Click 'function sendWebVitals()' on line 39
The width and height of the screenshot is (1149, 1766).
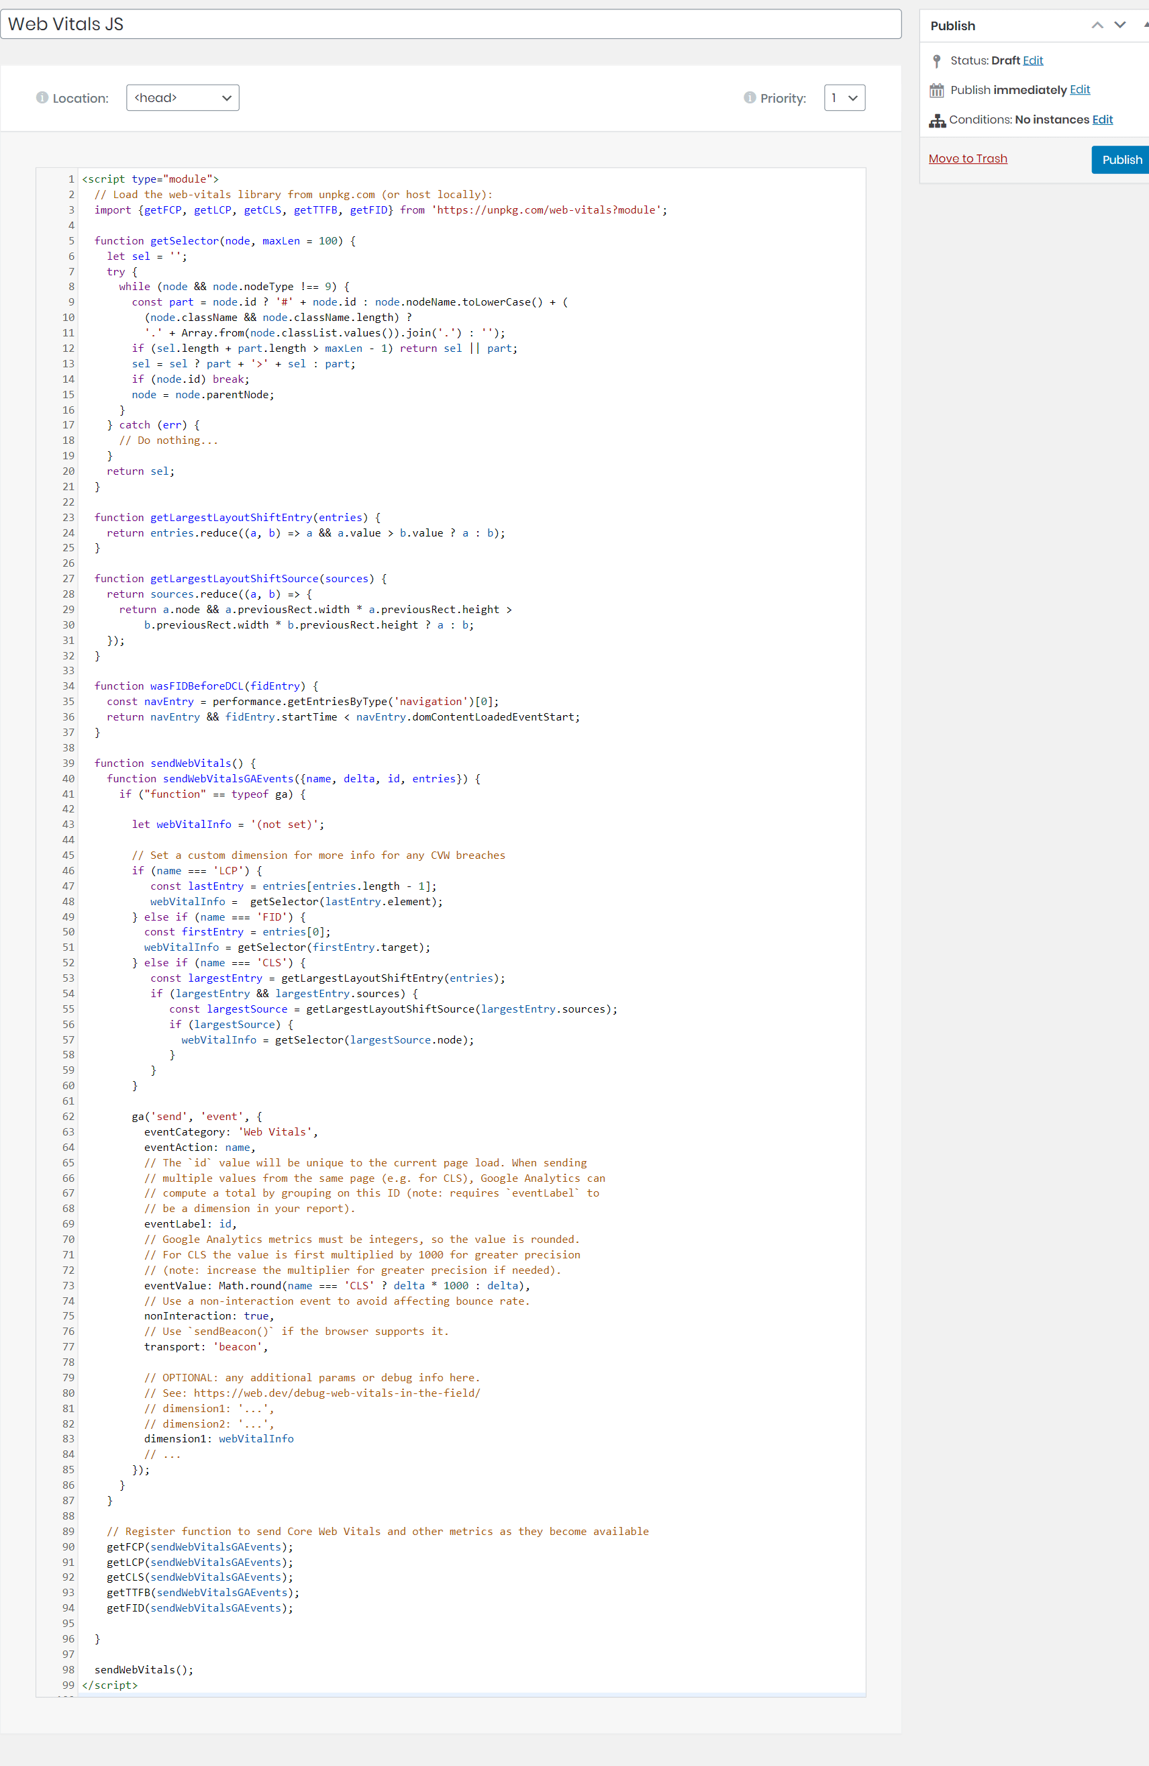[x=175, y=763]
